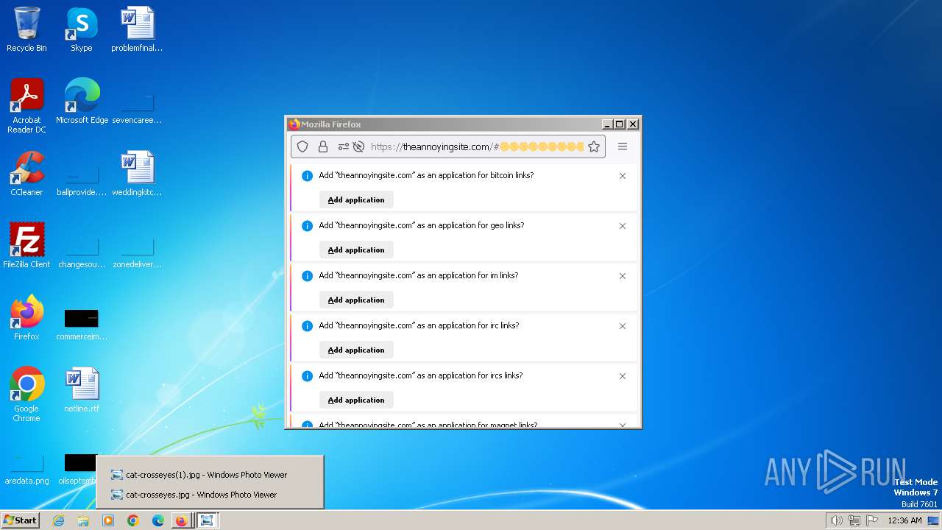The height and width of the screenshot is (530, 942).
Task: Add application for bitcoin links
Action: [356, 199]
